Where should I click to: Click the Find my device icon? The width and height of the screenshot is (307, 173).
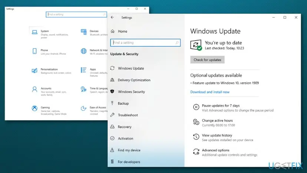click(112, 150)
